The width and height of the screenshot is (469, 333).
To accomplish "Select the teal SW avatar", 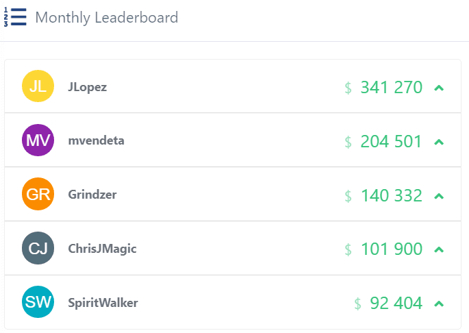I will [x=38, y=302].
